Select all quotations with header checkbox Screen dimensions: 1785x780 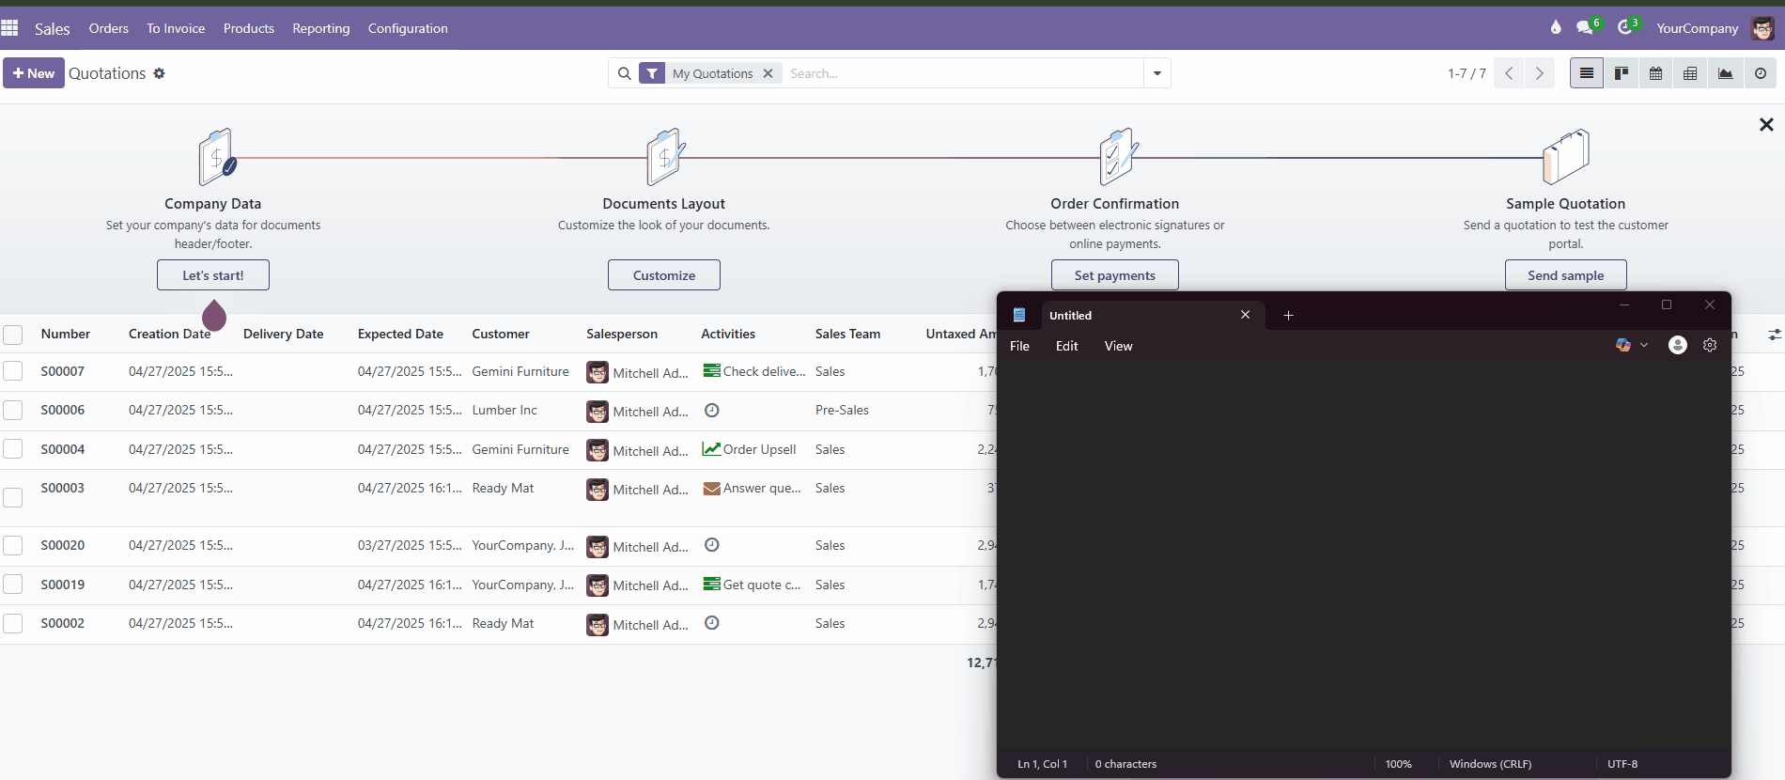13,335
